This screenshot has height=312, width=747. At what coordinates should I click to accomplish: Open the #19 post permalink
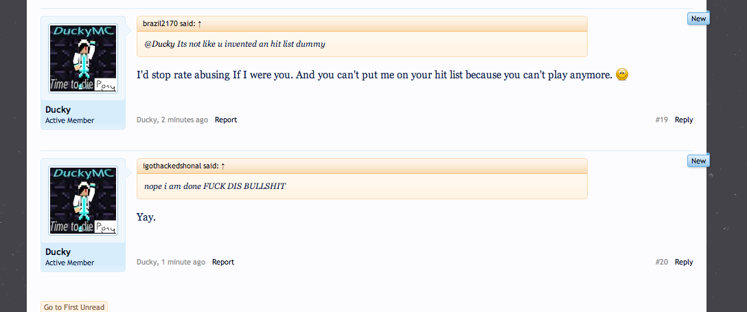(x=662, y=120)
